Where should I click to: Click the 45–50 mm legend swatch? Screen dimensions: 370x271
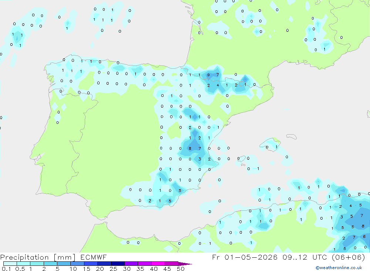[172, 264]
